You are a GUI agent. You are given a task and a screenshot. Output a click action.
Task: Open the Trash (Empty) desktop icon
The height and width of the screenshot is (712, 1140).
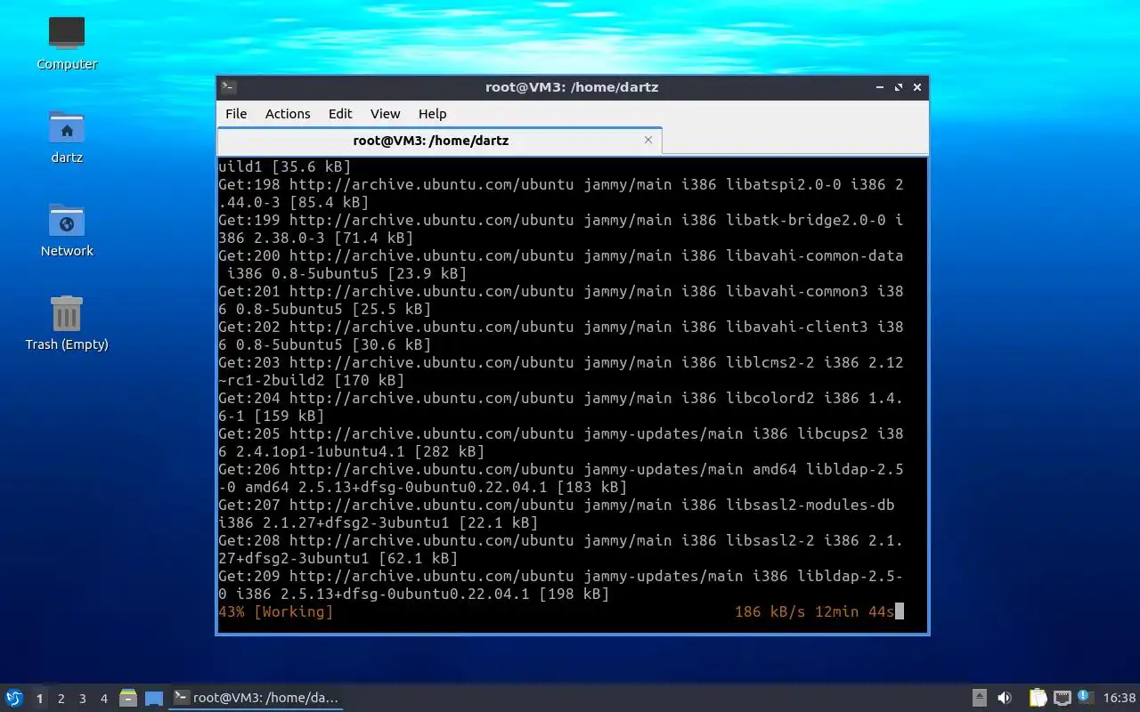tap(67, 323)
